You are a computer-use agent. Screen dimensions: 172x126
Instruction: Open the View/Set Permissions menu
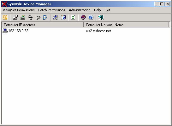coord(19,10)
